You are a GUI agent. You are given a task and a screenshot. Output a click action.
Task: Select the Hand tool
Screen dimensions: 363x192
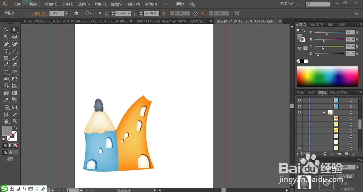[x=6, y=121]
